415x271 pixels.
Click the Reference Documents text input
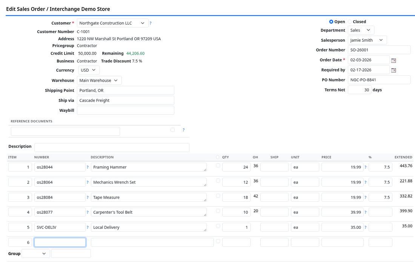pos(65,131)
